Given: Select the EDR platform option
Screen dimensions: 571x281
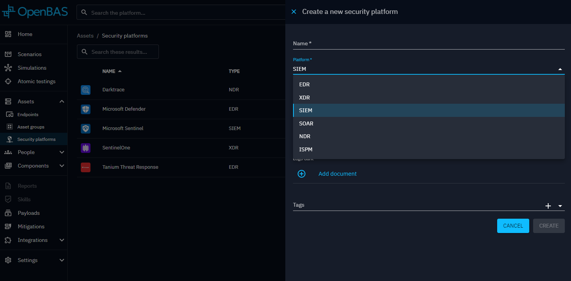Looking at the screenshot, I should pos(304,84).
